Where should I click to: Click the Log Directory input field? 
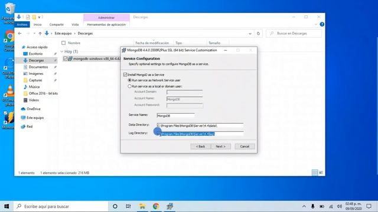(x=200, y=134)
